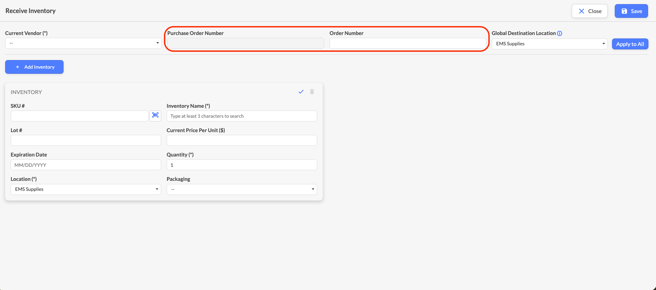
Task: Click the Save button
Action: pyautogui.click(x=631, y=11)
